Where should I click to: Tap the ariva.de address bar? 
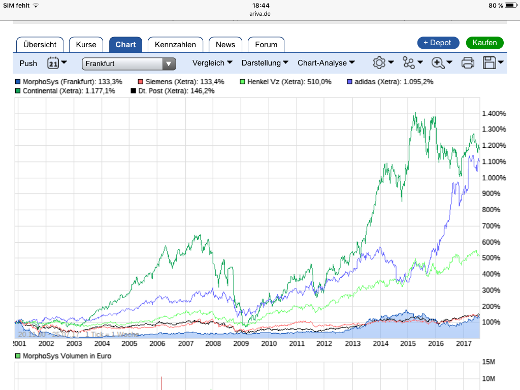click(260, 14)
